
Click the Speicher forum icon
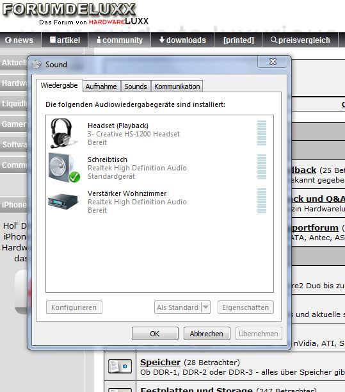[x=120, y=366]
